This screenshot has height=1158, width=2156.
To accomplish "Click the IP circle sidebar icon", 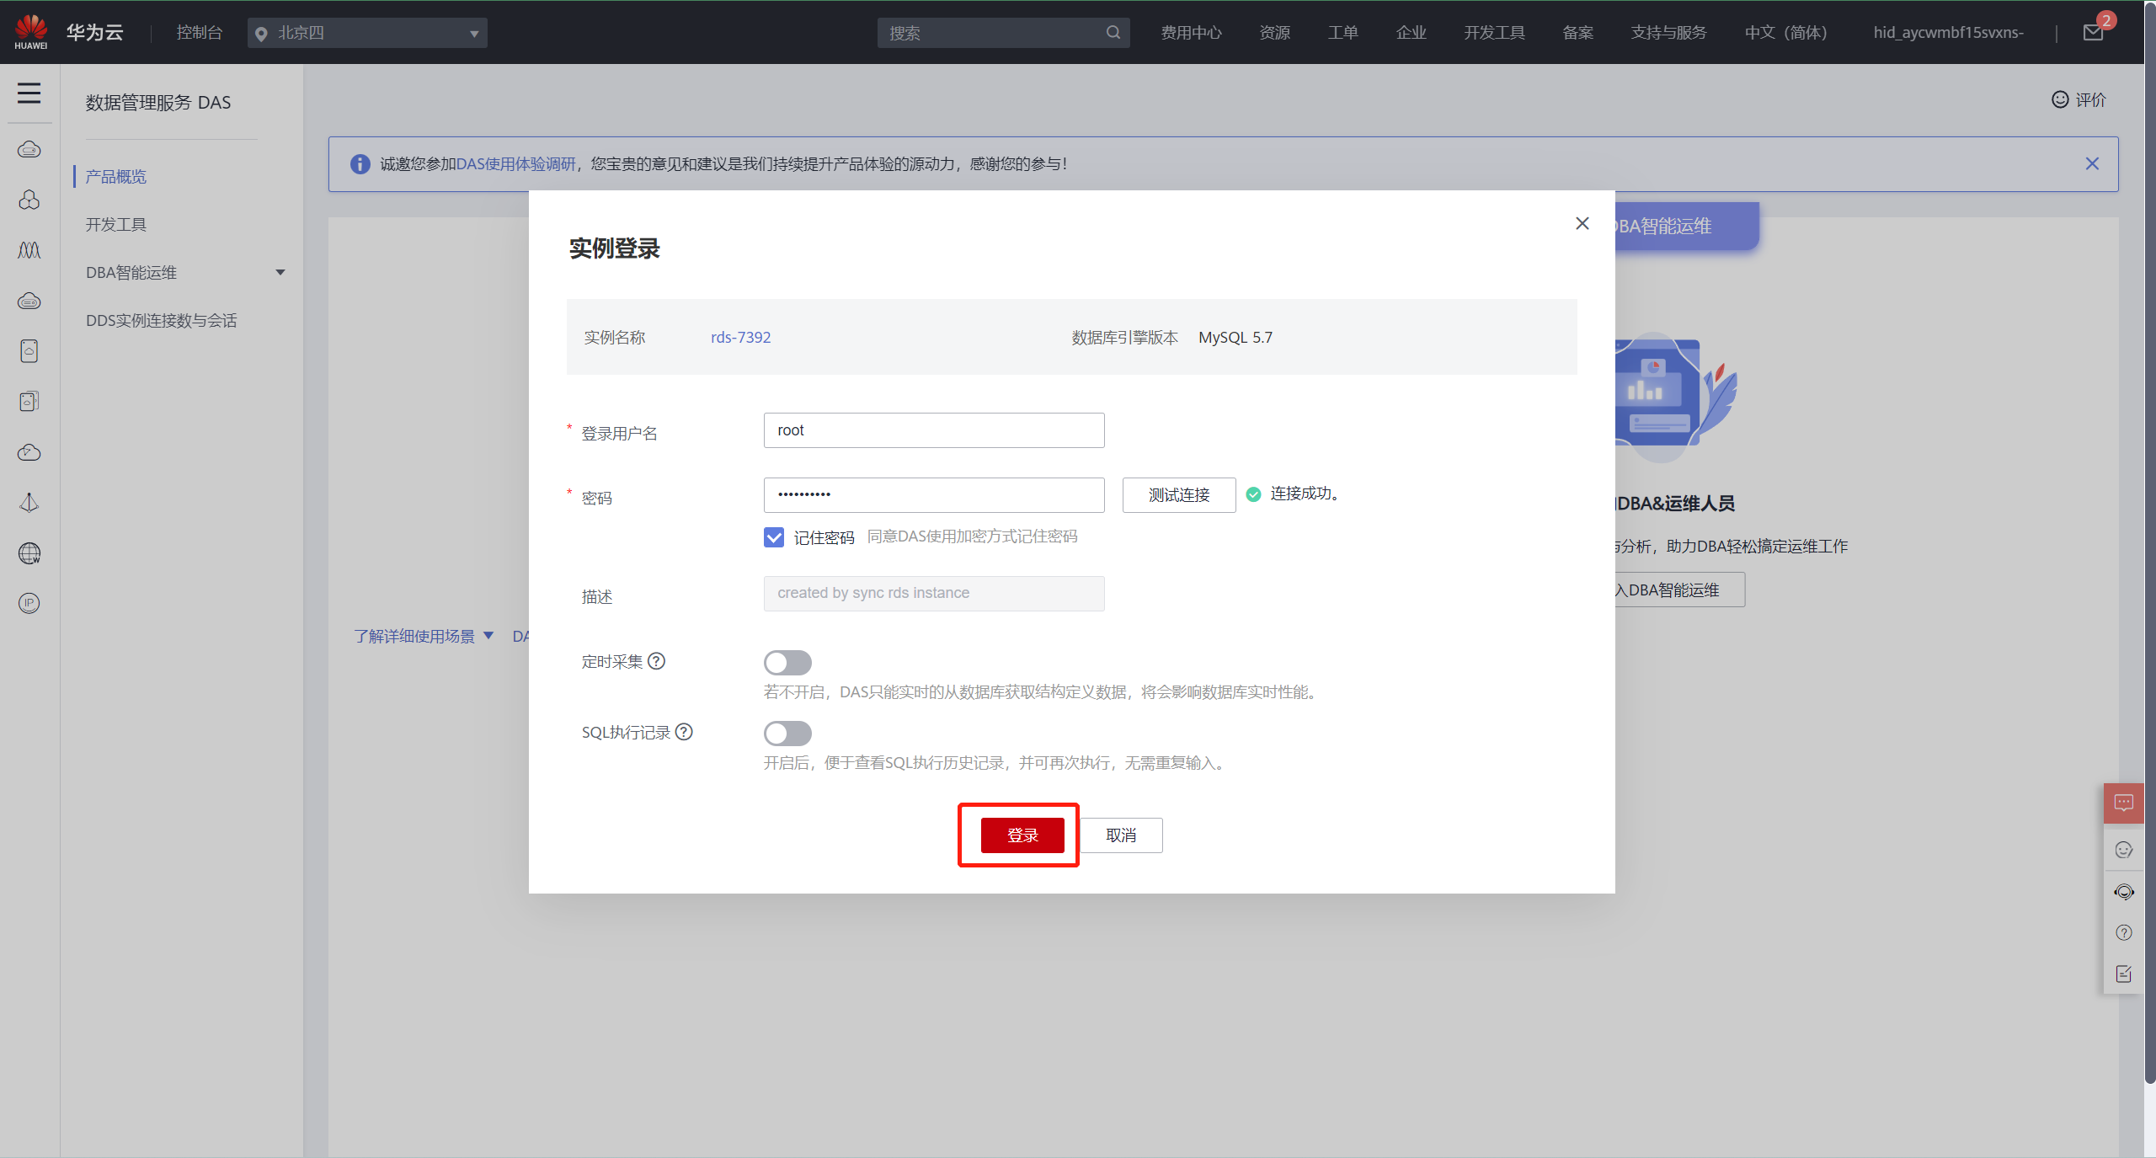I will pyautogui.click(x=29, y=603).
